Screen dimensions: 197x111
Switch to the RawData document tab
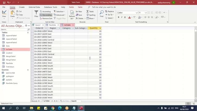[52, 25]
